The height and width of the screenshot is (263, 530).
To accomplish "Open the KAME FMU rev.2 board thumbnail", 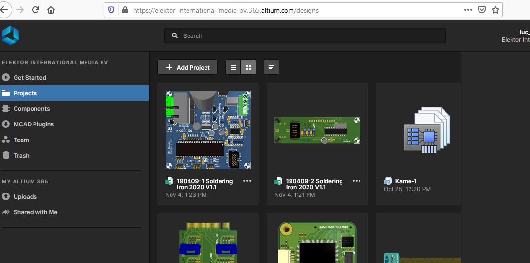I will click(317, 242).
